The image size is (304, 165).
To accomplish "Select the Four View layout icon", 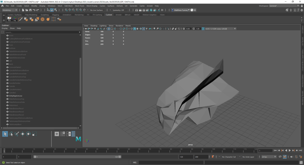I will [63, 134].
